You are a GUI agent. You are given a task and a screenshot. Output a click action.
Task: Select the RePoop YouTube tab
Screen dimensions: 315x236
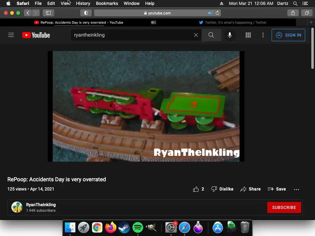click(x=79, y=22)
